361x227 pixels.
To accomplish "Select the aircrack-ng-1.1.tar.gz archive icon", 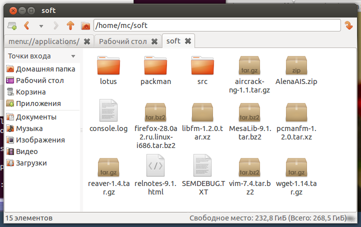I will tap(249, 65).
